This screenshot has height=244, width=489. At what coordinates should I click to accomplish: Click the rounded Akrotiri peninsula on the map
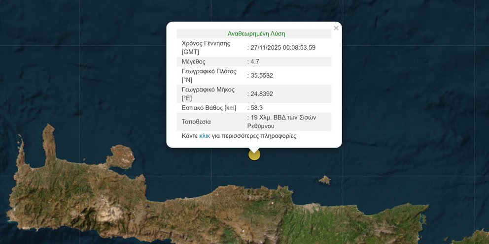tap(122, 156)
